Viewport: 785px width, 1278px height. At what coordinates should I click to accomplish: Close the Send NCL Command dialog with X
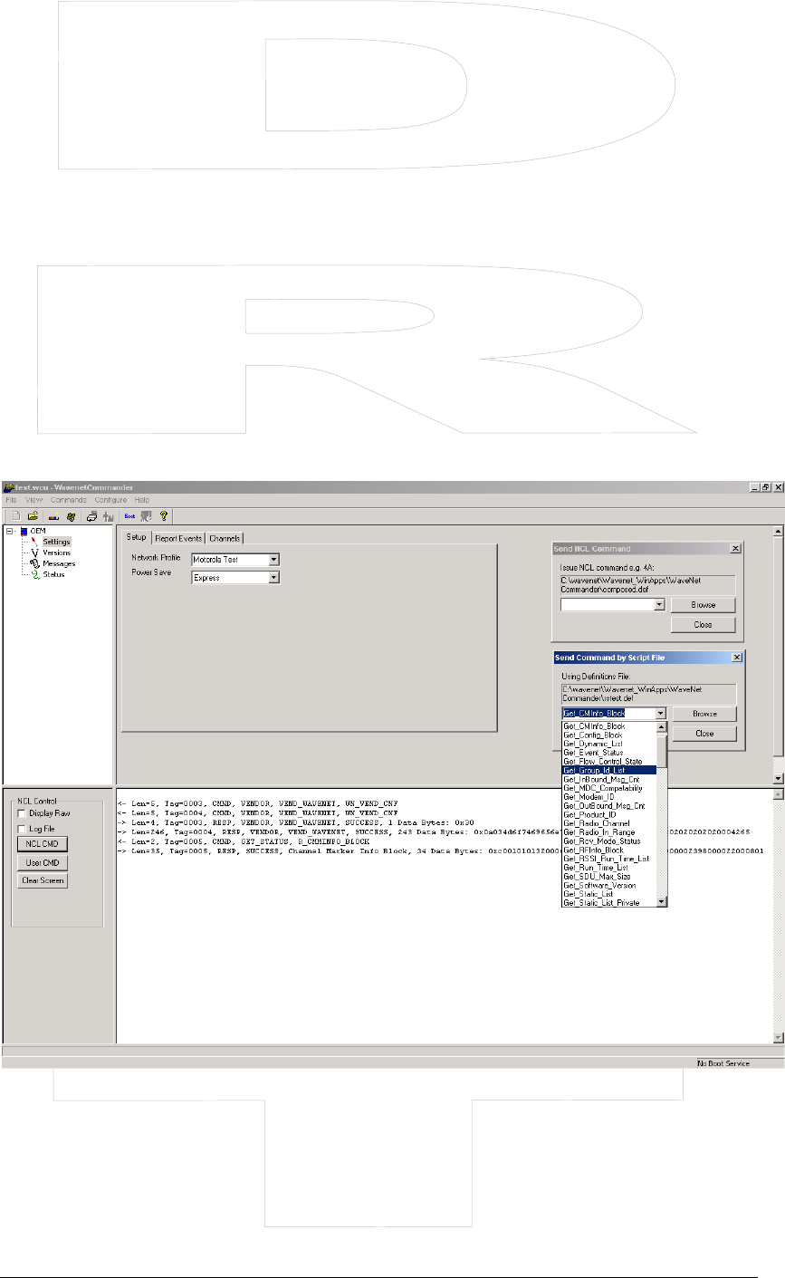(x=734, y=549)
